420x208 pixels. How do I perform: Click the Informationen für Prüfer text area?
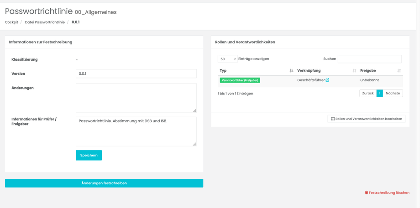click(x=136, y=131)
